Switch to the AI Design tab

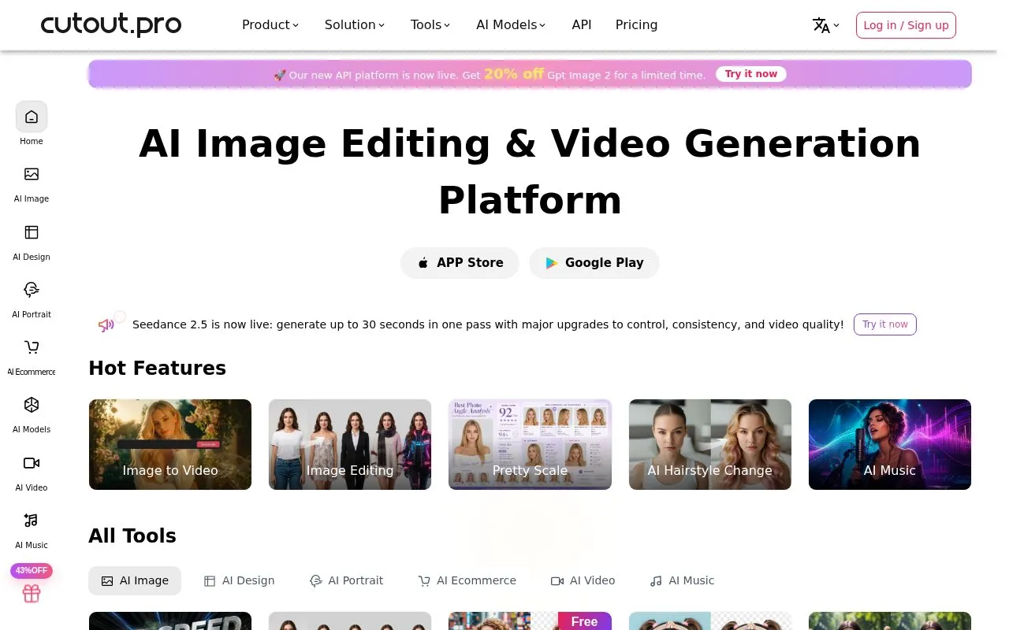tap(239, 581)
